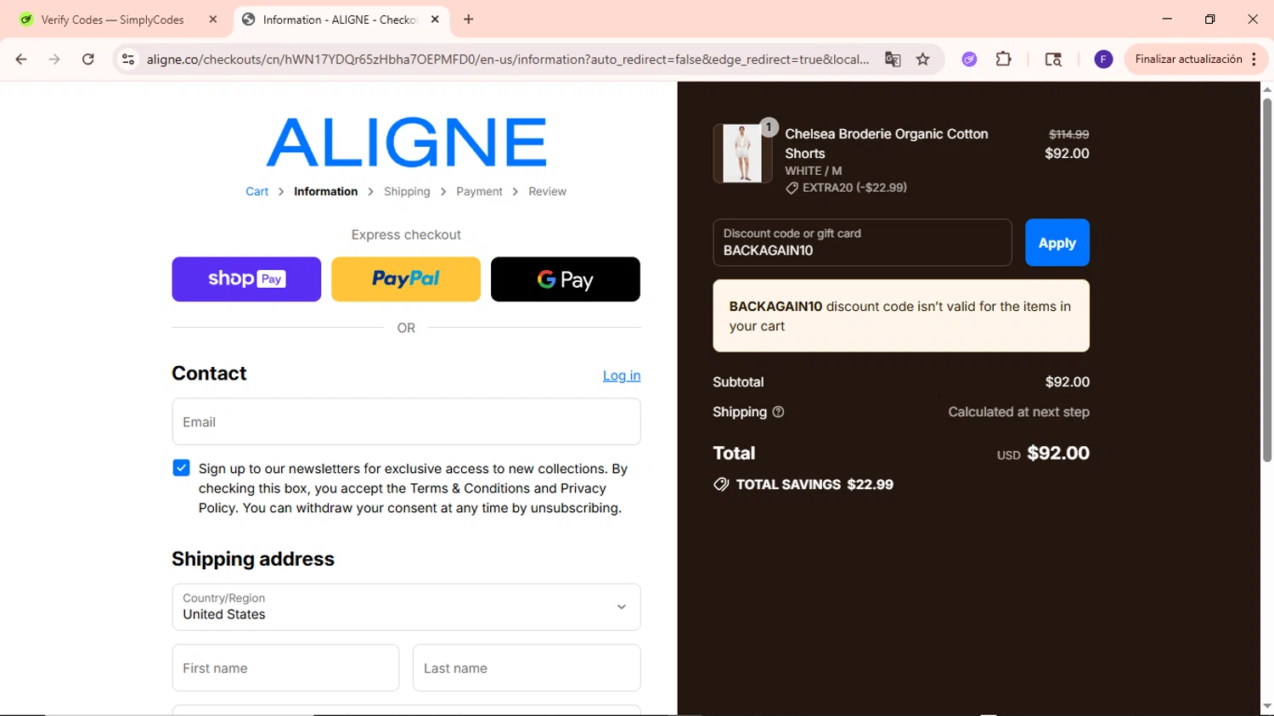Focus the First name field
This screenshot has height=716, width=1274.
click(285, 668)
